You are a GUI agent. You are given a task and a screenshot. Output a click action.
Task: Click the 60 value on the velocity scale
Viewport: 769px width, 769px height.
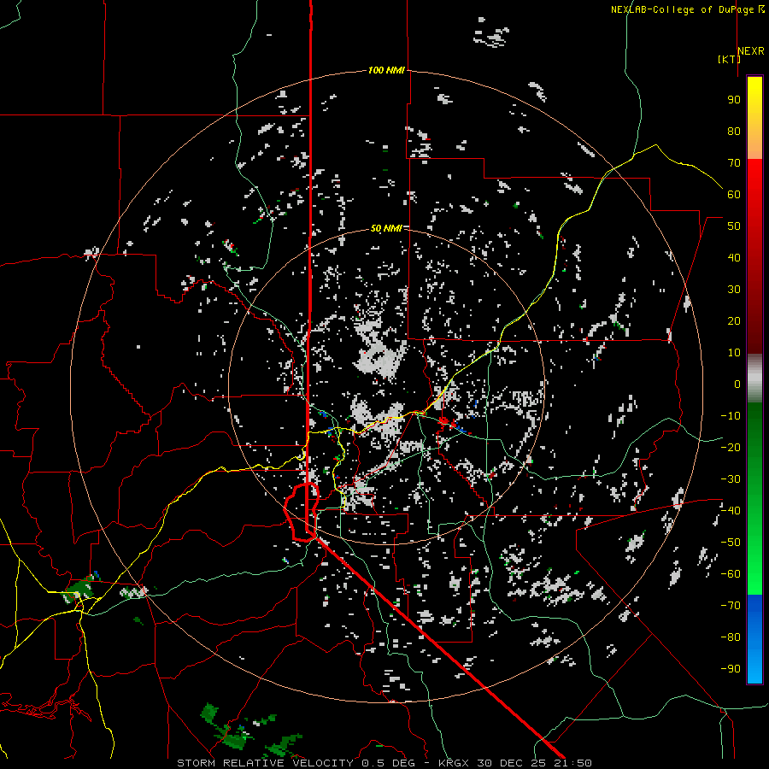tap(734, 194)
